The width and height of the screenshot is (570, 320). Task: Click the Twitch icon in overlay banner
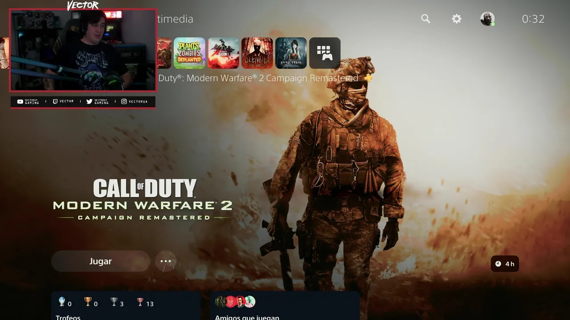pyautogui.click(x=55, y=102)
